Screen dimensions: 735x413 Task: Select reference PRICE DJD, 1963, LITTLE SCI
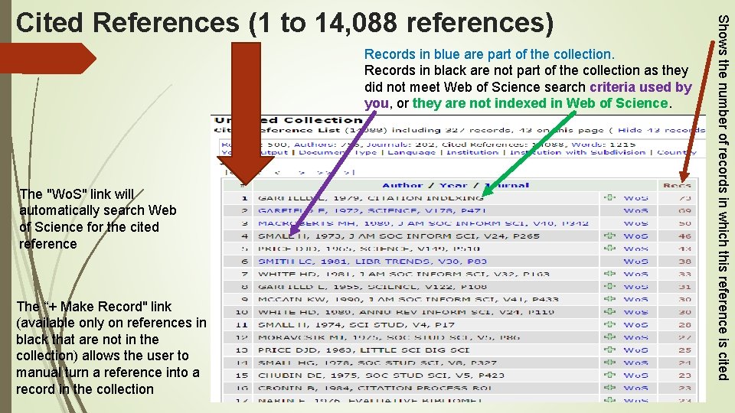coord(363,350)
